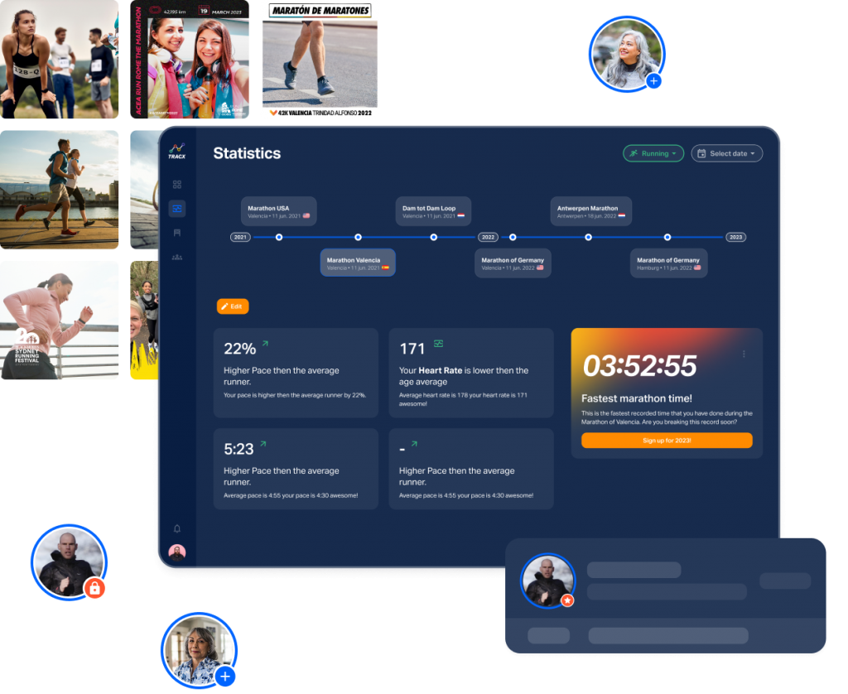Click the 2022 year label on timeline
Image resolution: width=848 pixels, height=694 pixels.
click(488, 238)
